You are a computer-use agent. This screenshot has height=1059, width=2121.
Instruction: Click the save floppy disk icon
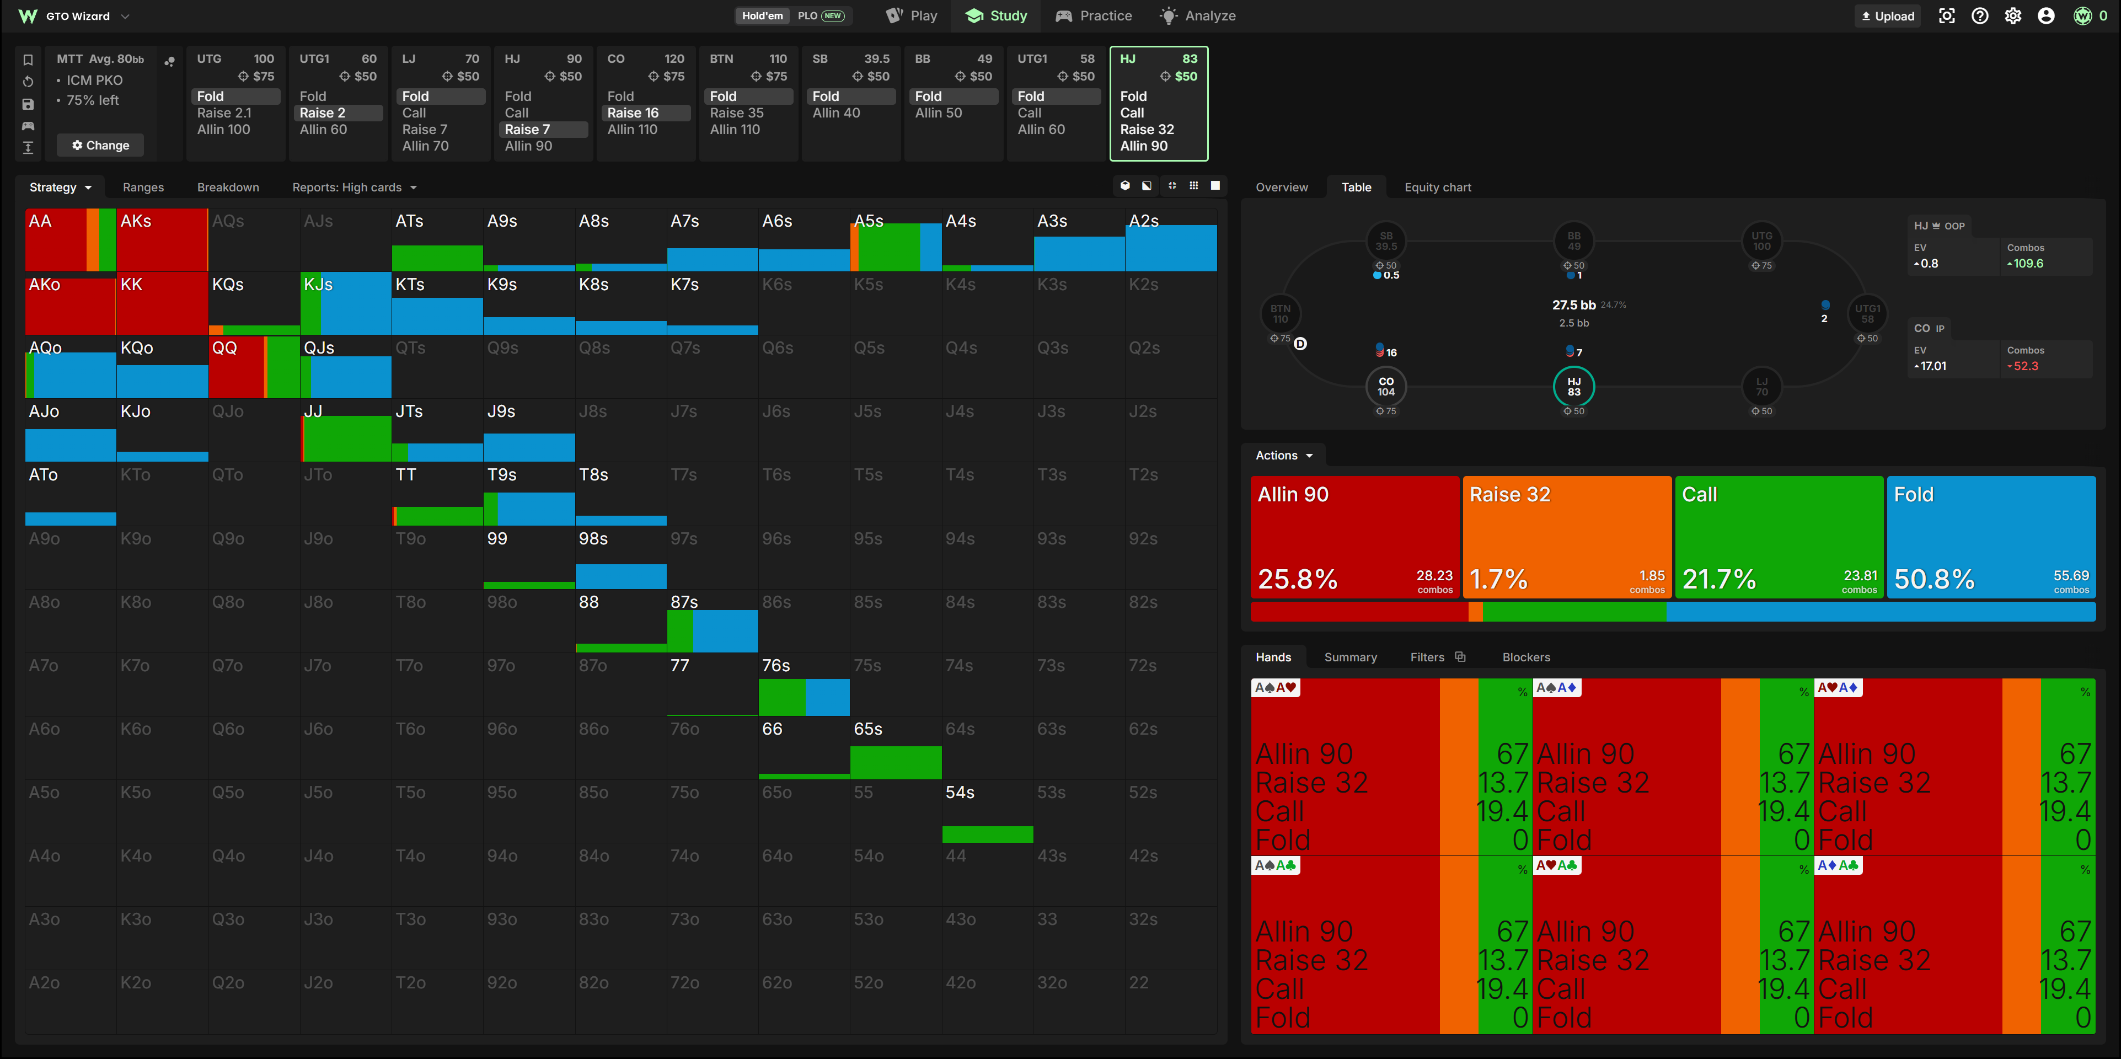point(28,104)
